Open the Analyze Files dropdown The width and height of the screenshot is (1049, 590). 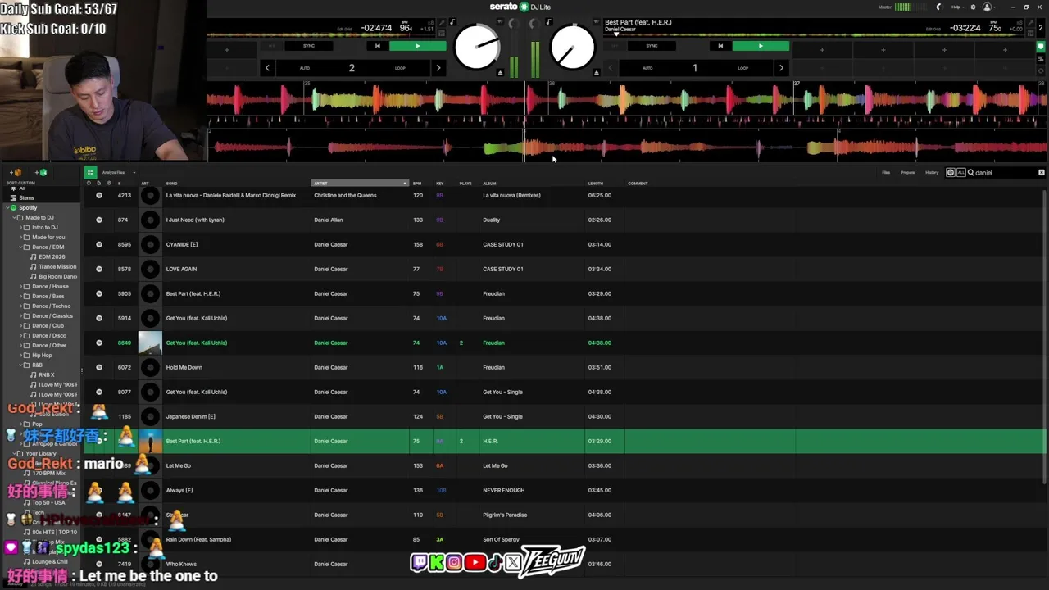(118, 173)
